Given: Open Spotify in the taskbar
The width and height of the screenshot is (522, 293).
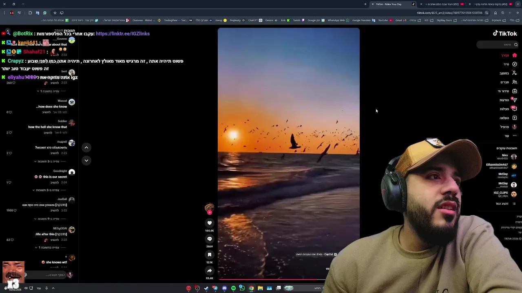Looking at the screenshot, I should [233, 288].
